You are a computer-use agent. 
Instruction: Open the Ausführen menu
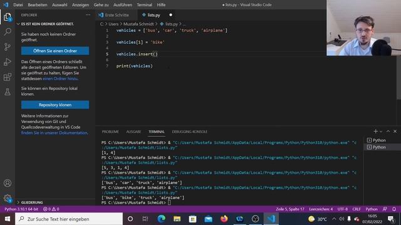click(123, 4)
